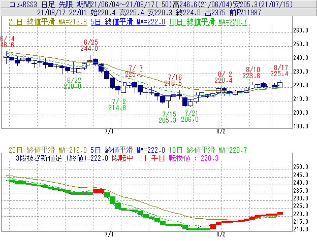The width and height of the screenshot is (317, 241).
Task: Click the 6/25 244.0 high label
Action: 89,45
